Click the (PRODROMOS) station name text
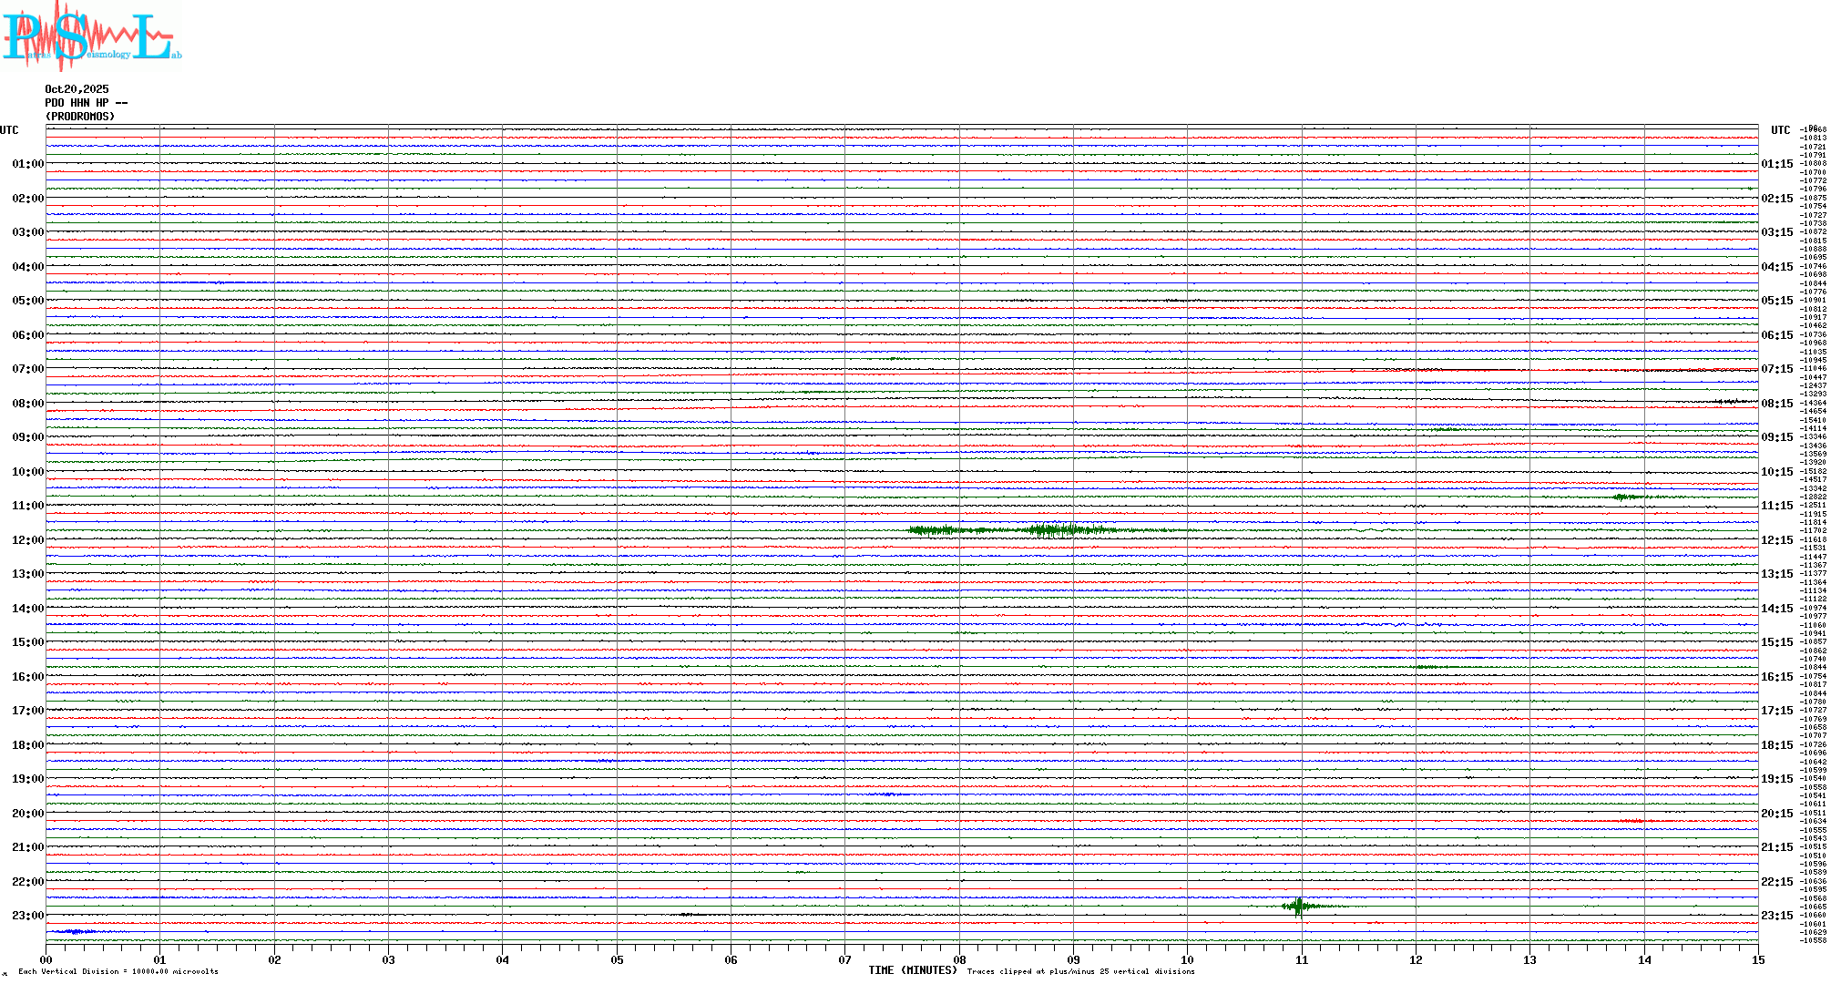Image resolution: width=1831 pixels, height=984 pixels. (80, 117)
